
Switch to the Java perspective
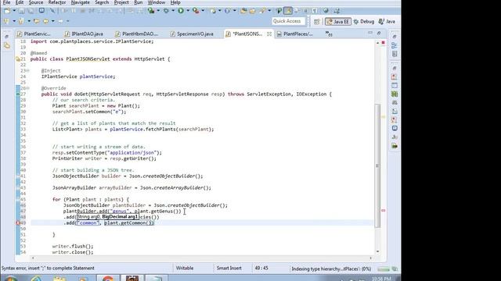pos(387,22)
